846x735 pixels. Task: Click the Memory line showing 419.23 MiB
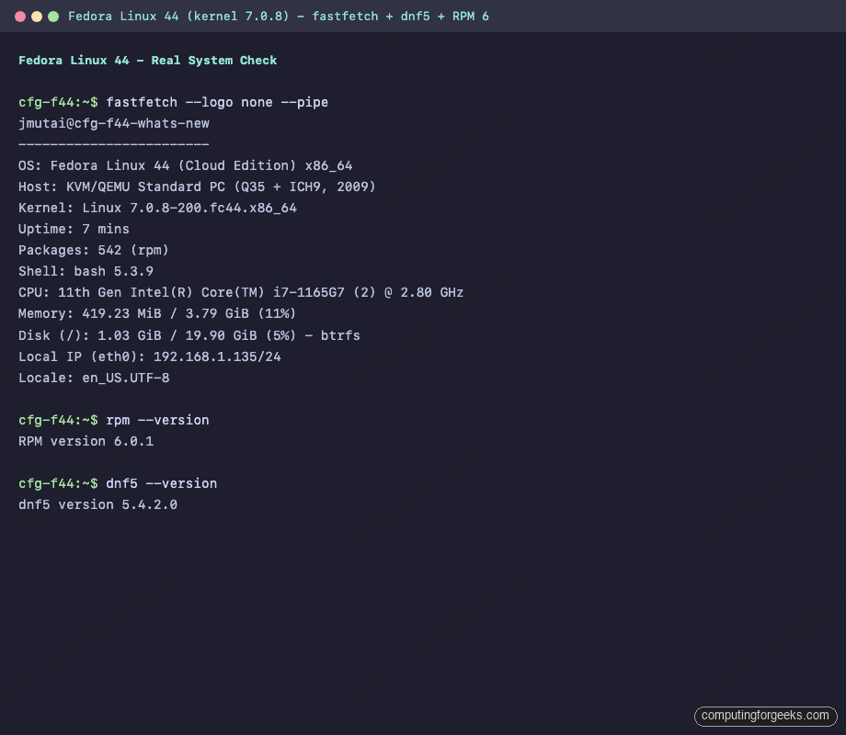pos(157,313)
